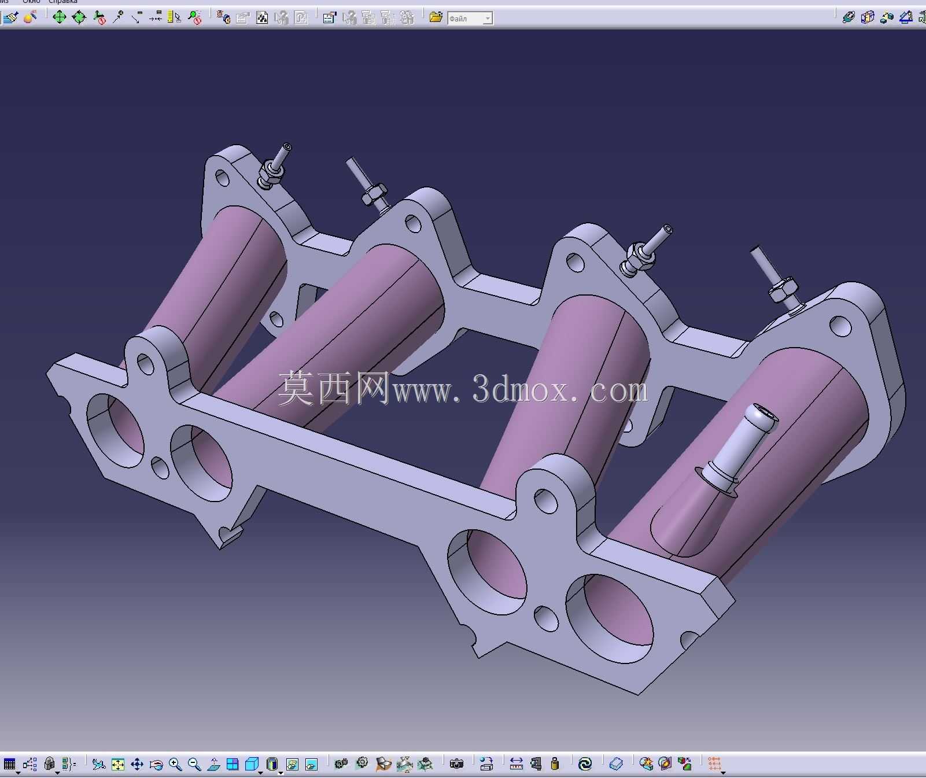The width and height of the screenshot is (926, 778).
Task: Click the hourglass with eye icon
Action: (223, 17)
